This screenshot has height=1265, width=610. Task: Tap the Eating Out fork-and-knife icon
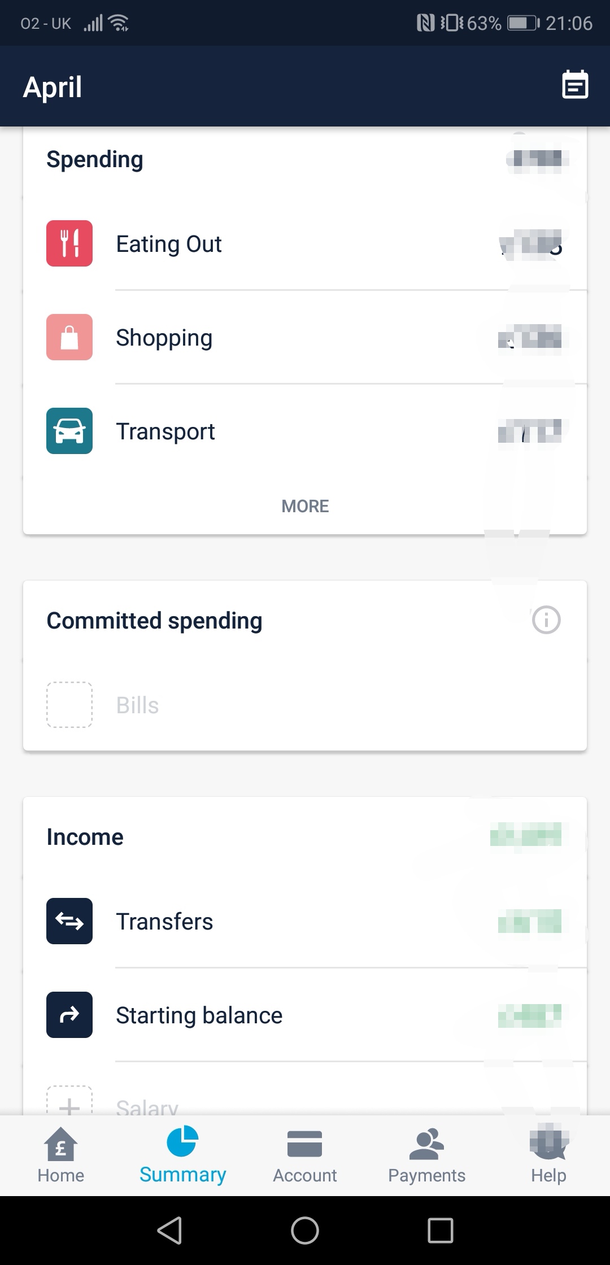(69, 243)
